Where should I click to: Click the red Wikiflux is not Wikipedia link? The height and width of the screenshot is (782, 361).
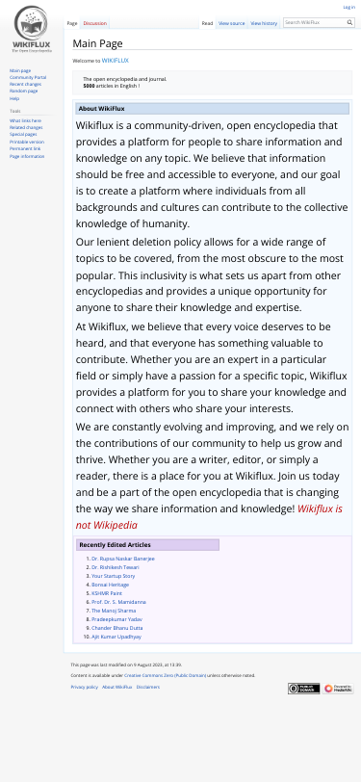pyautogui.click(x=209, y=517)
